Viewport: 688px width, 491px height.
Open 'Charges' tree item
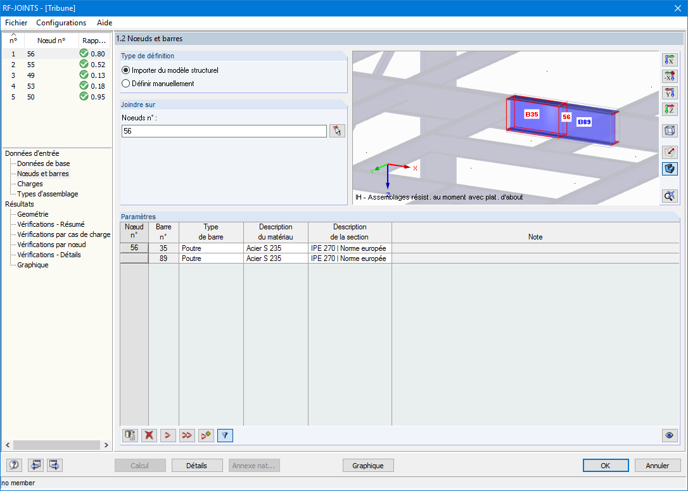[30, 183]
